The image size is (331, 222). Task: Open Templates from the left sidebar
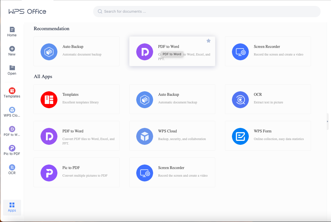(12, 93)
